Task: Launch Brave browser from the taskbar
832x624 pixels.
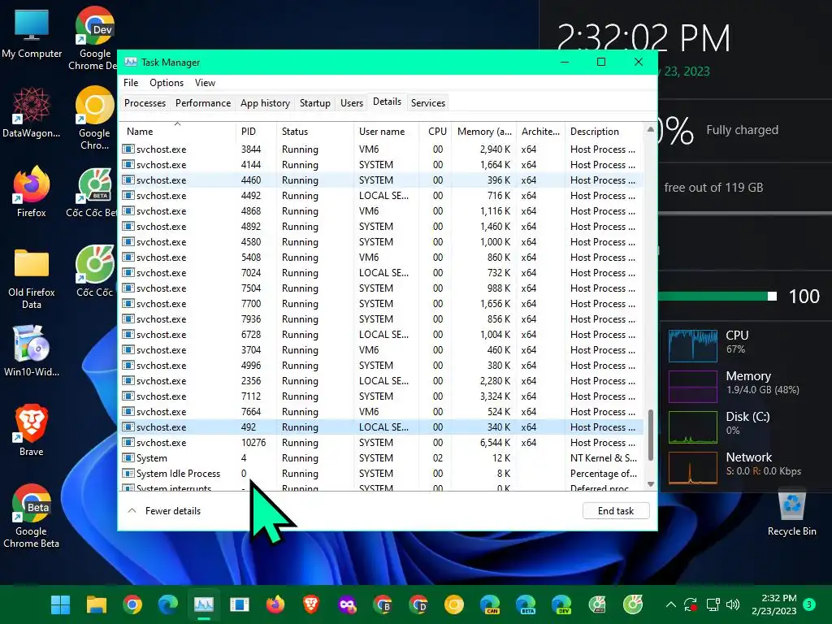Action: pyautogui.click(x=311, y=604)
